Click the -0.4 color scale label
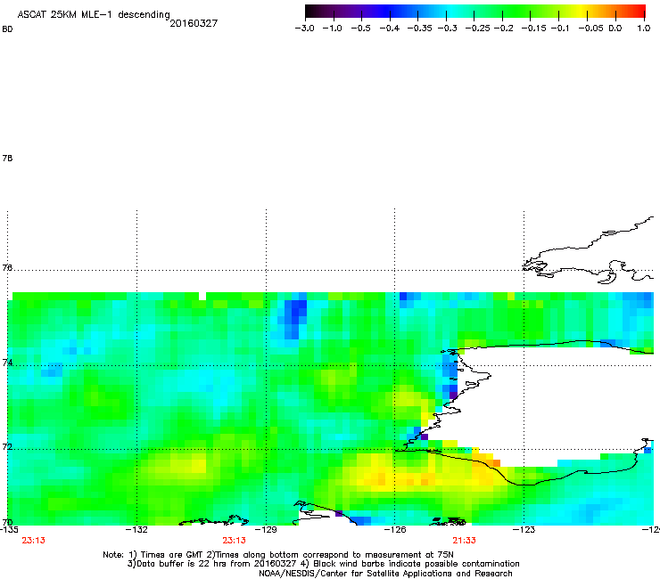 coord(390,29)
